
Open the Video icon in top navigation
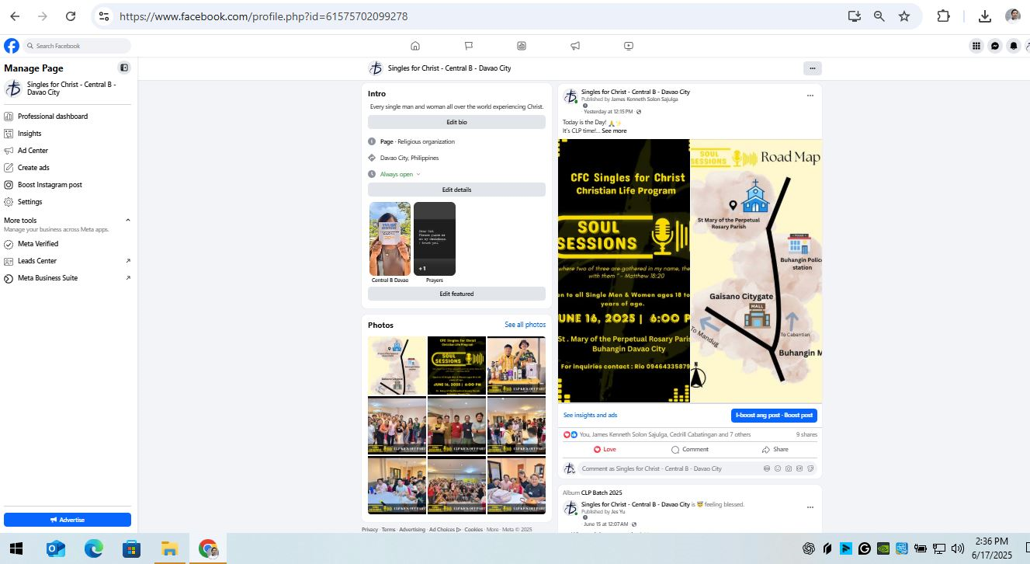pyautogui.click(x=629, y=46)
